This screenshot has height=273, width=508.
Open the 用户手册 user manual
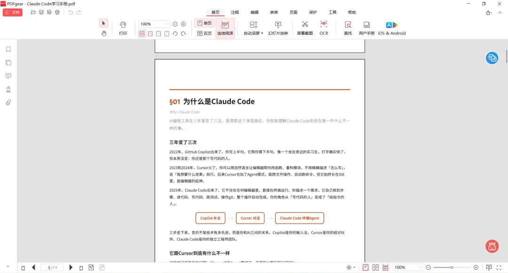tap(366, 28)
